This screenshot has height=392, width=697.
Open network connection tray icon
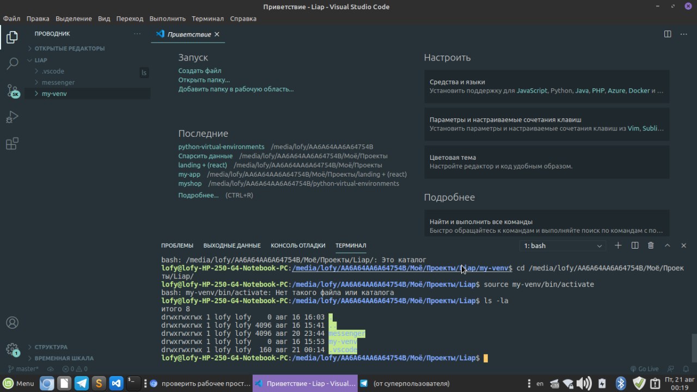click(x=568, y=383)
